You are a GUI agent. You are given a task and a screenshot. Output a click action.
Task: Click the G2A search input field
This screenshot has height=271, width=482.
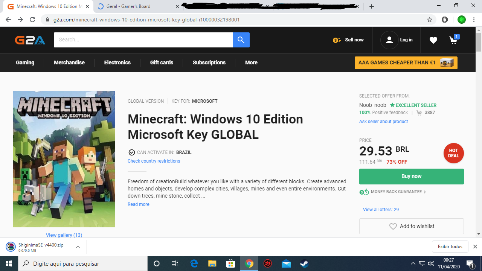tap(143, 40)
